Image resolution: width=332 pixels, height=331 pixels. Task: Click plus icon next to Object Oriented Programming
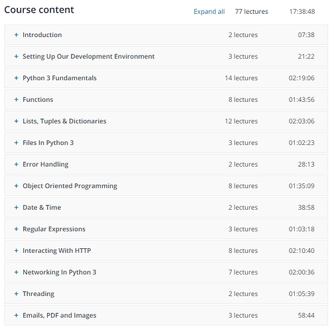[16, 186]
